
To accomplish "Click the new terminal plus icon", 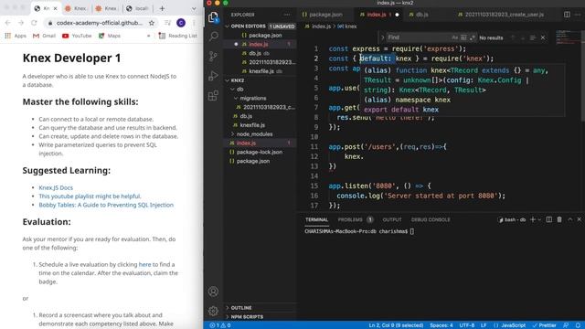I will pos(533,219).
